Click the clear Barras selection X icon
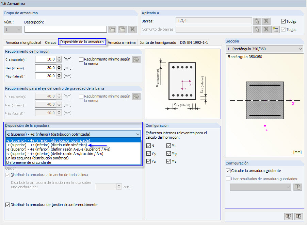Viewport: 307px width, 225px height. (x=266, y=21)
